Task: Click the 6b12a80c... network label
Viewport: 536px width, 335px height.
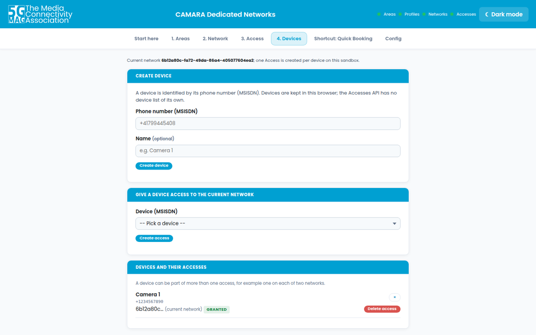Action: (150, 309)
